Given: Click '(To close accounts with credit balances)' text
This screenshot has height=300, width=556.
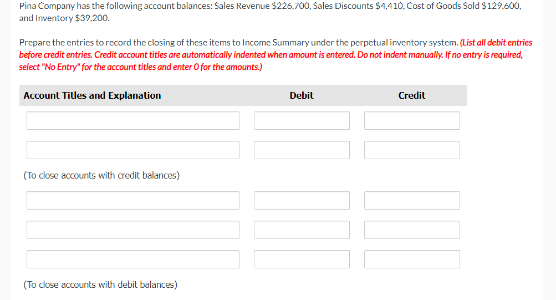Looking at the screenshot, I should click(102, 176).
